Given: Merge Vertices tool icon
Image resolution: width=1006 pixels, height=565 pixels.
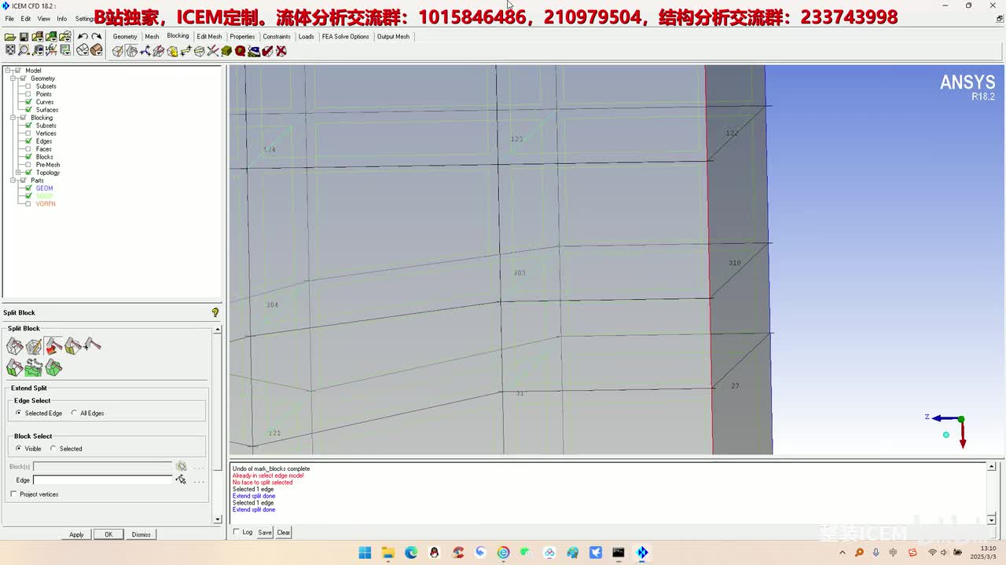Looking at the screenshot, I should pyautogui.click(x=145, y=51).
